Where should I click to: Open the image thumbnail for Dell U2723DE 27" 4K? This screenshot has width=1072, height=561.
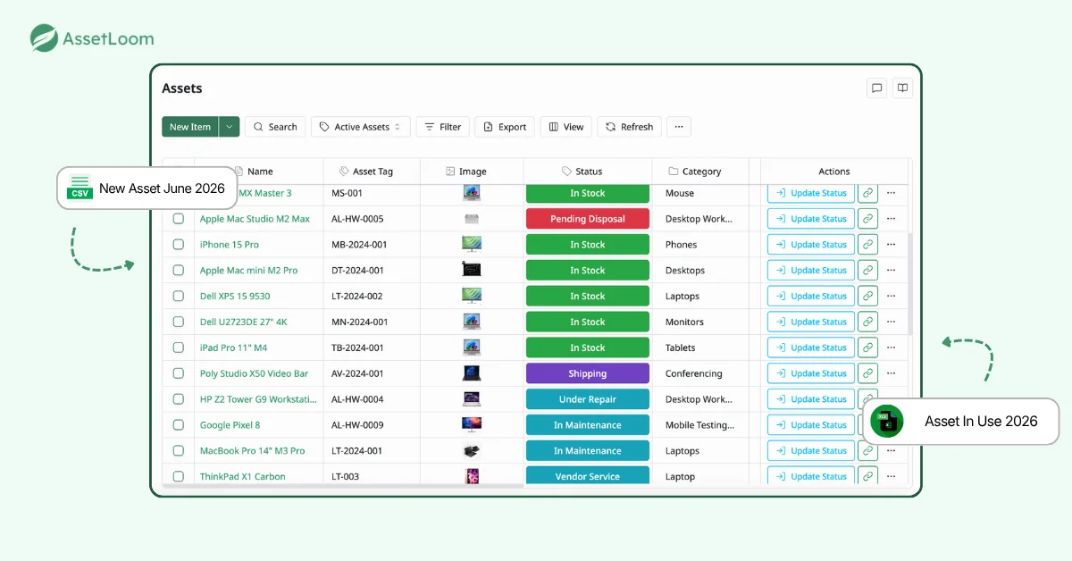[472, 322]
